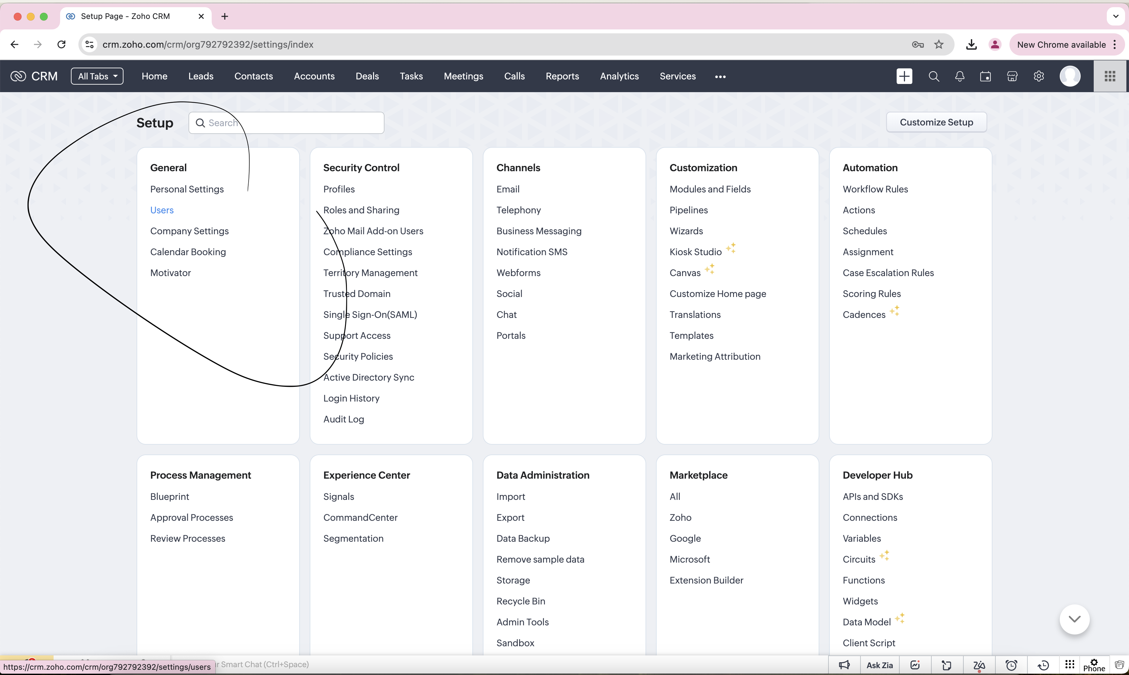Open Modules and Fields under Customization
This screenshot has height=675, width=1129.
pos(710,189)
